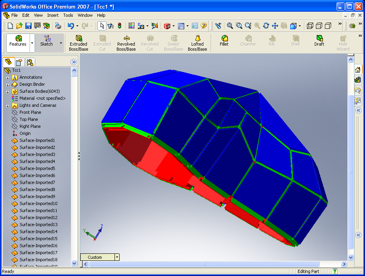Expand the Annotations folder
This screenshot has height=276, width=365.
pos(7,78)
